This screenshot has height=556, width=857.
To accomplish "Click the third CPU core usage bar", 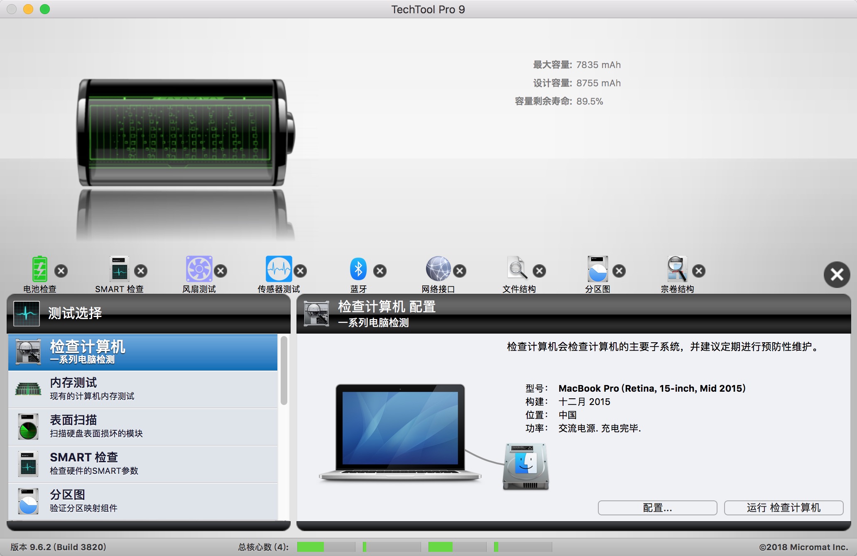I will [x=457, y=547].
